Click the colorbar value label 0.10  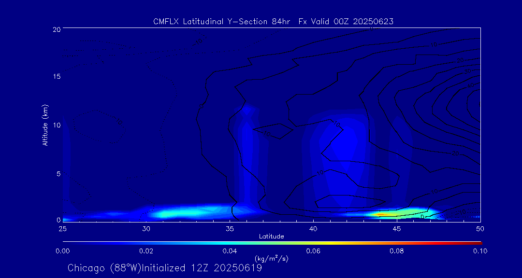point(480,251)
